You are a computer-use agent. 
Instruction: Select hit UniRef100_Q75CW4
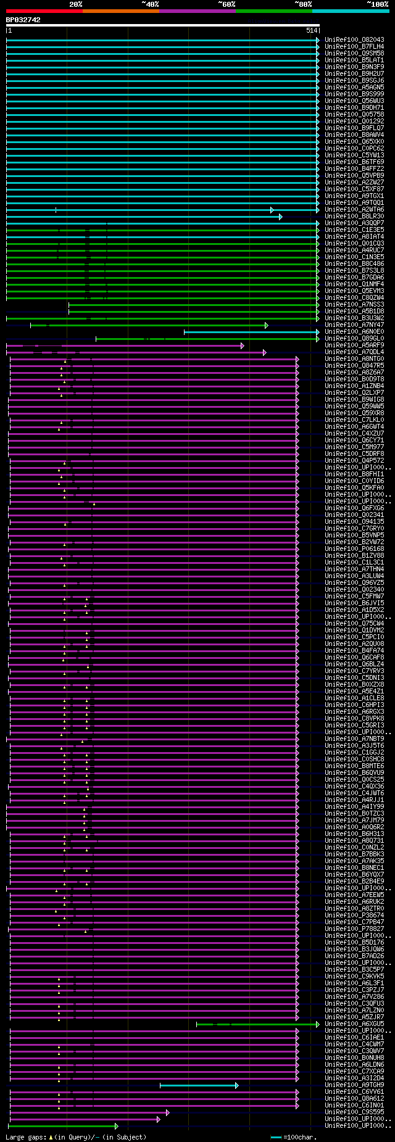pyautogui.click(x=354, y=623)
